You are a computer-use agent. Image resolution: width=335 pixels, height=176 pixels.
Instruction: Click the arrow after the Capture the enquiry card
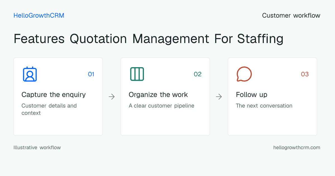pos(112,97)
